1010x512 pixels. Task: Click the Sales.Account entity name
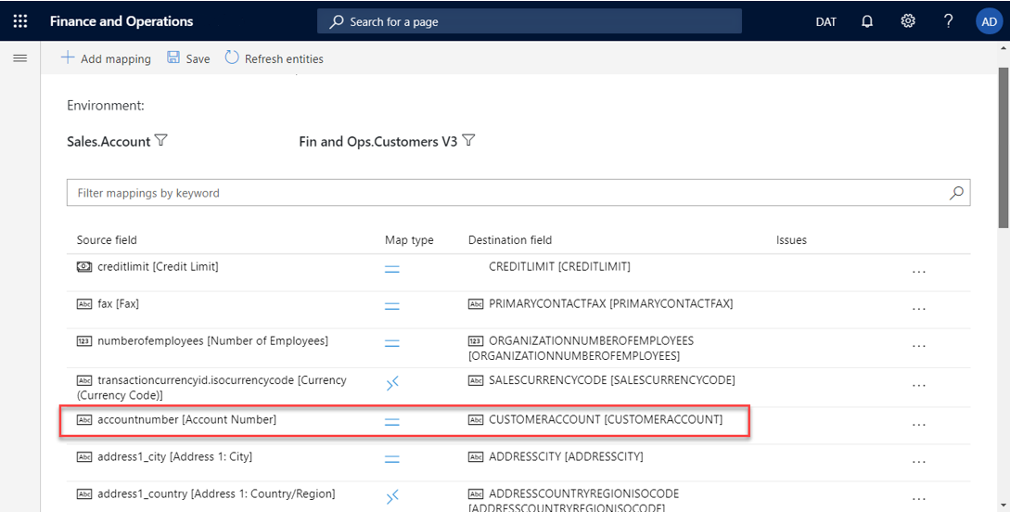click(x=109, y=141)
